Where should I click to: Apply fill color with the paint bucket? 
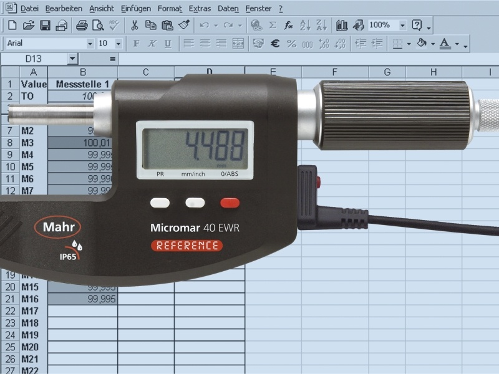click(x=422, y=43)
